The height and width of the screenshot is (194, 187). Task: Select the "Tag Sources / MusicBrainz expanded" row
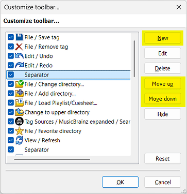click(69, 122)
